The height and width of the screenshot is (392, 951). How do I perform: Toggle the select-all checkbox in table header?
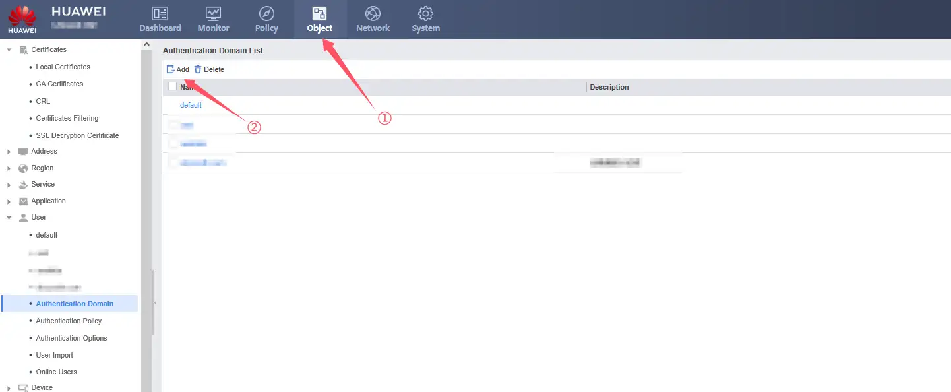tap(173, 86)
